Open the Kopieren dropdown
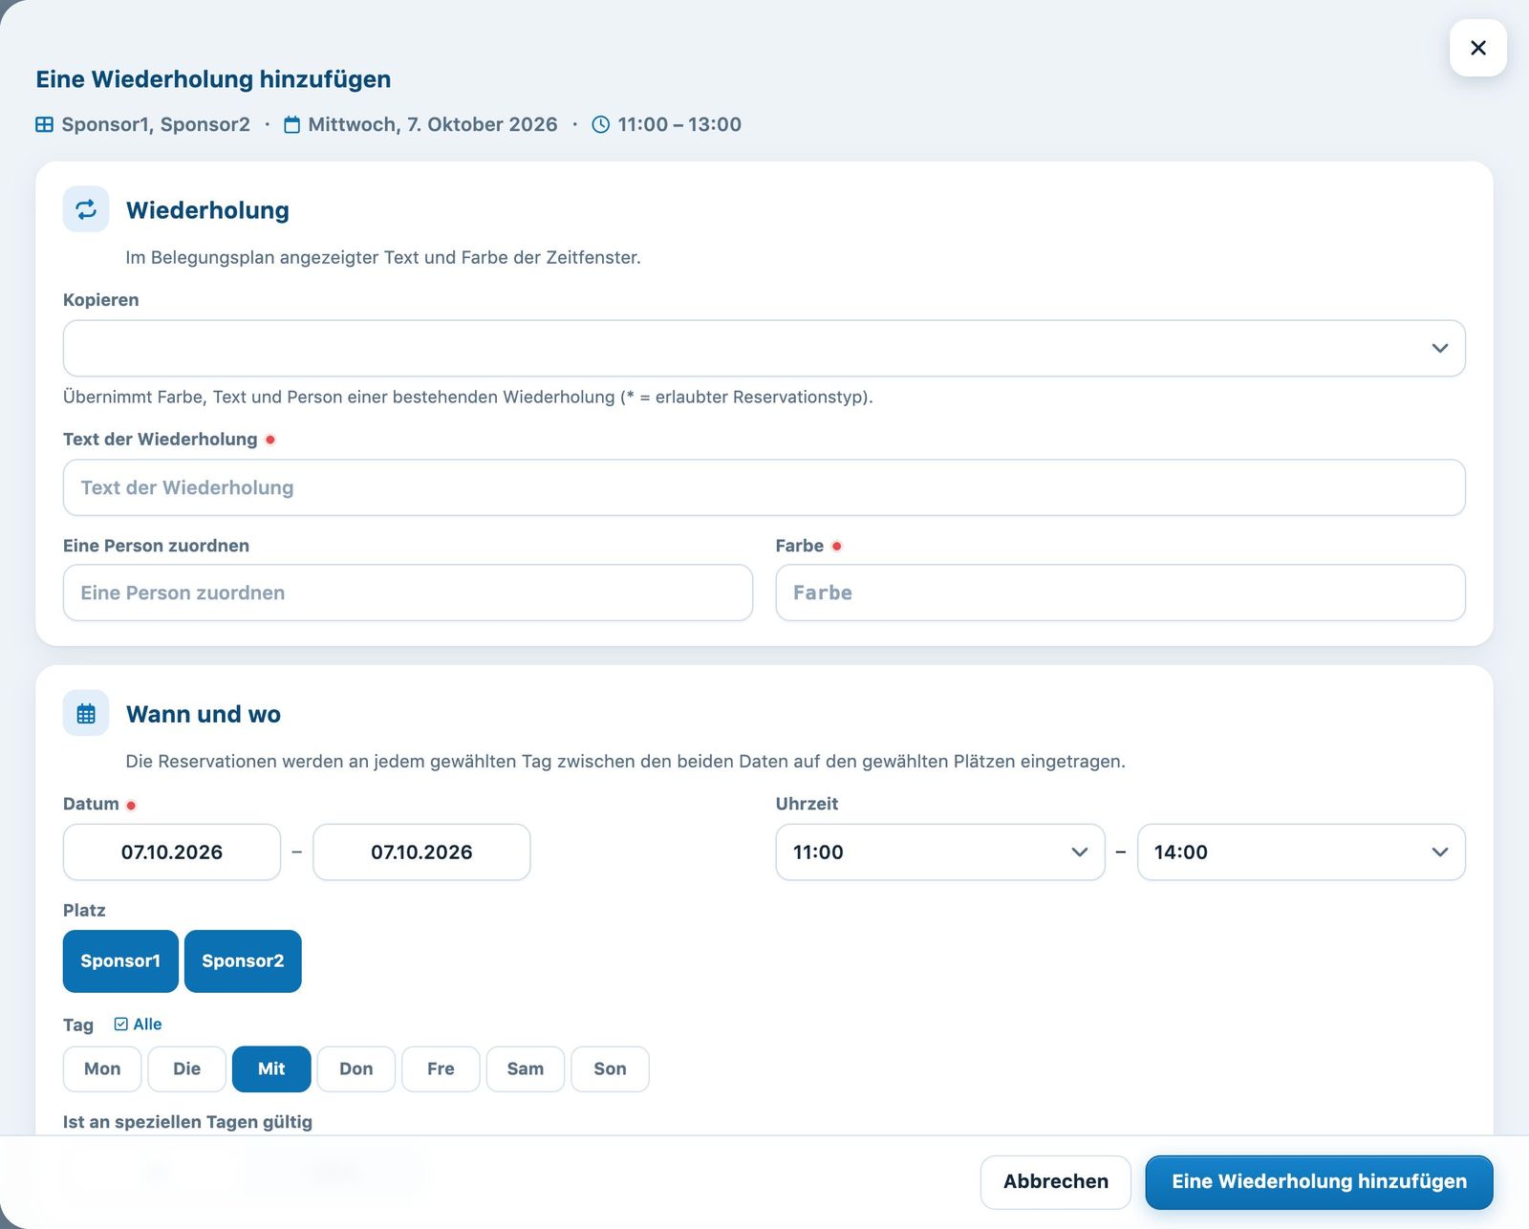1529x1229 pixels. (x=764, y=349)
